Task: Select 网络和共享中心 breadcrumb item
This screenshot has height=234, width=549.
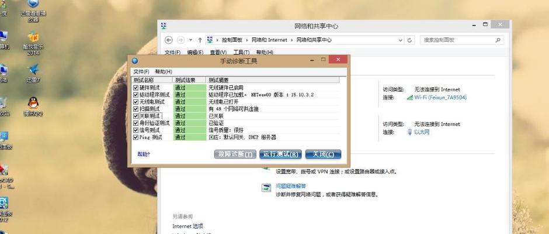Action: click(x=314, y=40)
